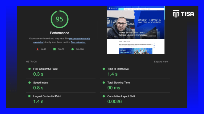Click the square 50–89 legend icon
Image resolution: width=204 pixels, height=114 pixels.
pyautogui.click(x=55, y=49)
